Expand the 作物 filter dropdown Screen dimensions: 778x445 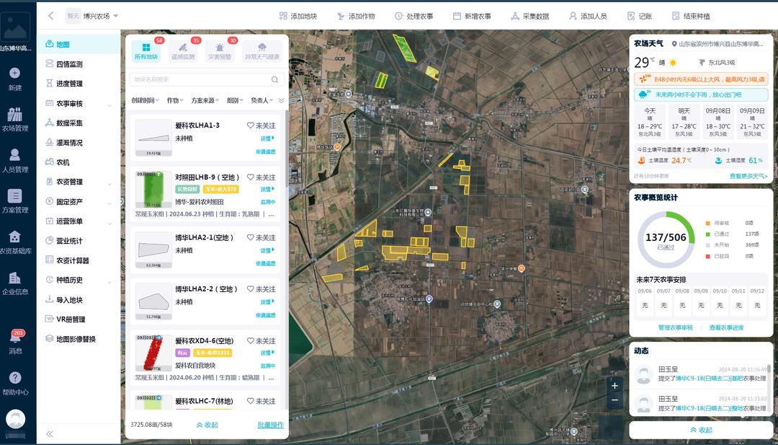(x=176, y=100)
